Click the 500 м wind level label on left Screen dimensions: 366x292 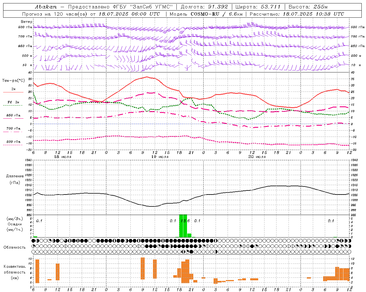tap(27, 56)
